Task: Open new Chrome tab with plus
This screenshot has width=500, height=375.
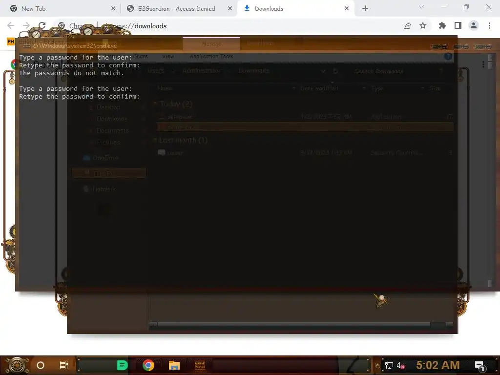Action: (365, 9)
